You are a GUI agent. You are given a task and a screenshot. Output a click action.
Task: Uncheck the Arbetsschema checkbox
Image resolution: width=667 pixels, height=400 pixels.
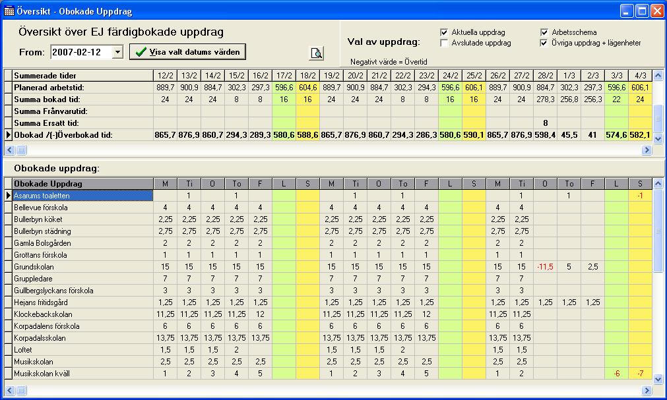pos(544,32)
